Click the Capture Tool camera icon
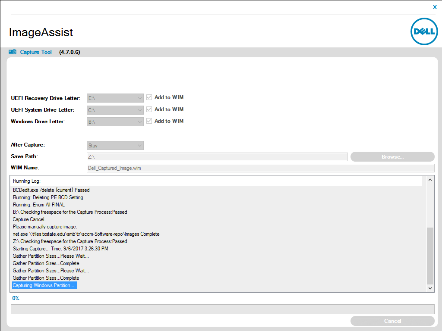This screenshot has height=331, width=442. (13, 52)
